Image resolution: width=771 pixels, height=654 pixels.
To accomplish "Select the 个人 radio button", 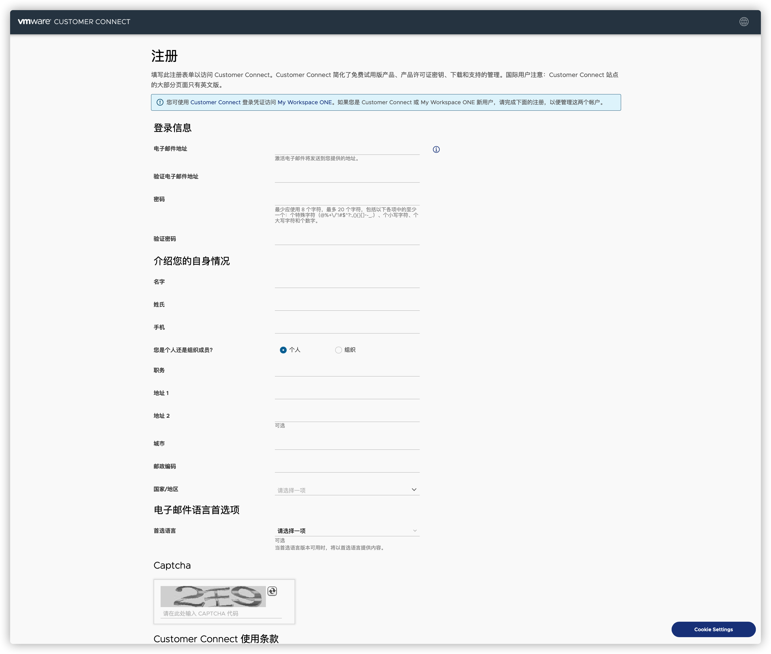I will [283, 350].
